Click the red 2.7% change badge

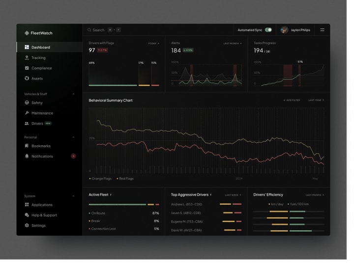tap(103, 50)
